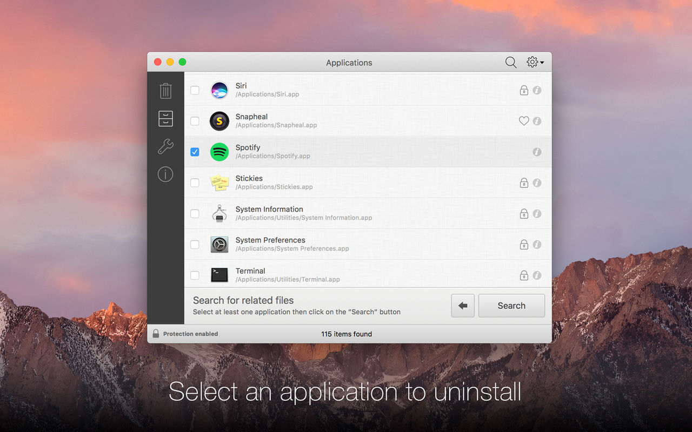Image resolution: width=692 pixels, height=432 pixels.
Task: Check the Stickies checkbox
Action: (195, 183)
